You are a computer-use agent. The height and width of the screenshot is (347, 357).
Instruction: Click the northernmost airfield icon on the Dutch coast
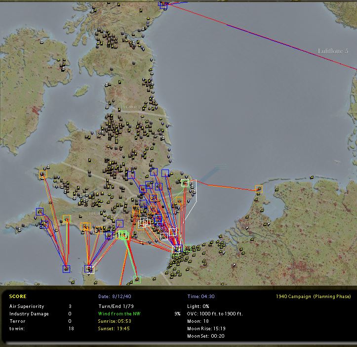[x=312, y=177]
